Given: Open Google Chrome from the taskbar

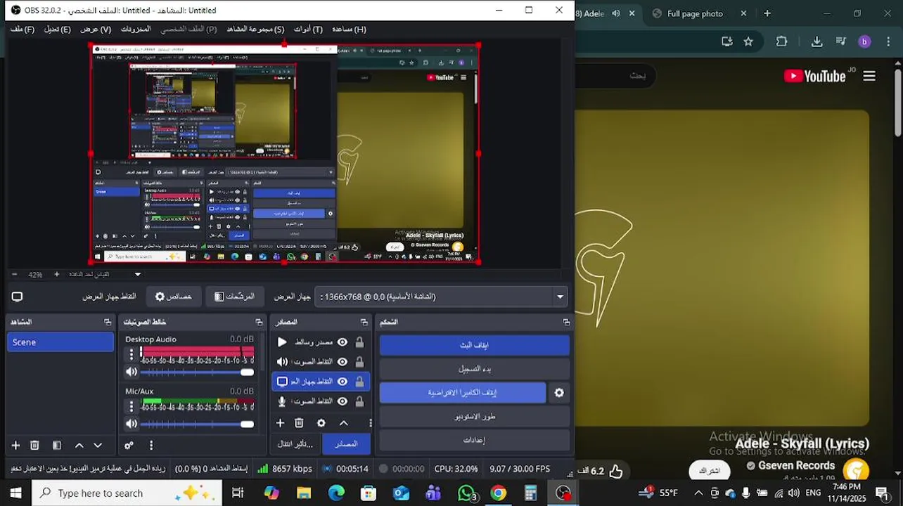Looking at the screenshot, I should point(498,493).
